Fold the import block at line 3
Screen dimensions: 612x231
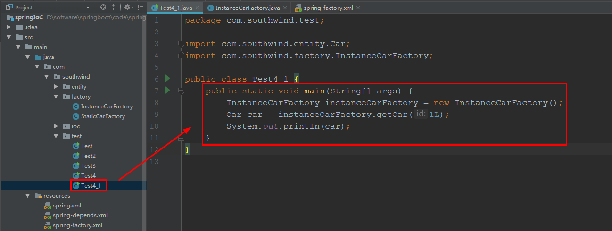(181, 44)
